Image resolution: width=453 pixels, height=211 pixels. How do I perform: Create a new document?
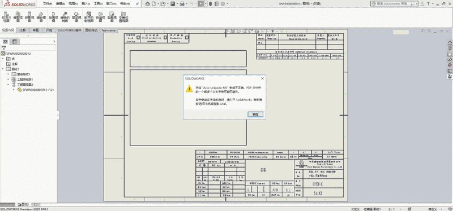click(154, 4)
